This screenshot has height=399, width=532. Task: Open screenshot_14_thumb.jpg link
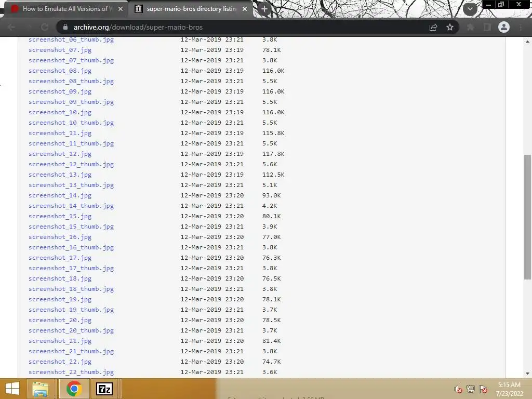tap(71, 206)
